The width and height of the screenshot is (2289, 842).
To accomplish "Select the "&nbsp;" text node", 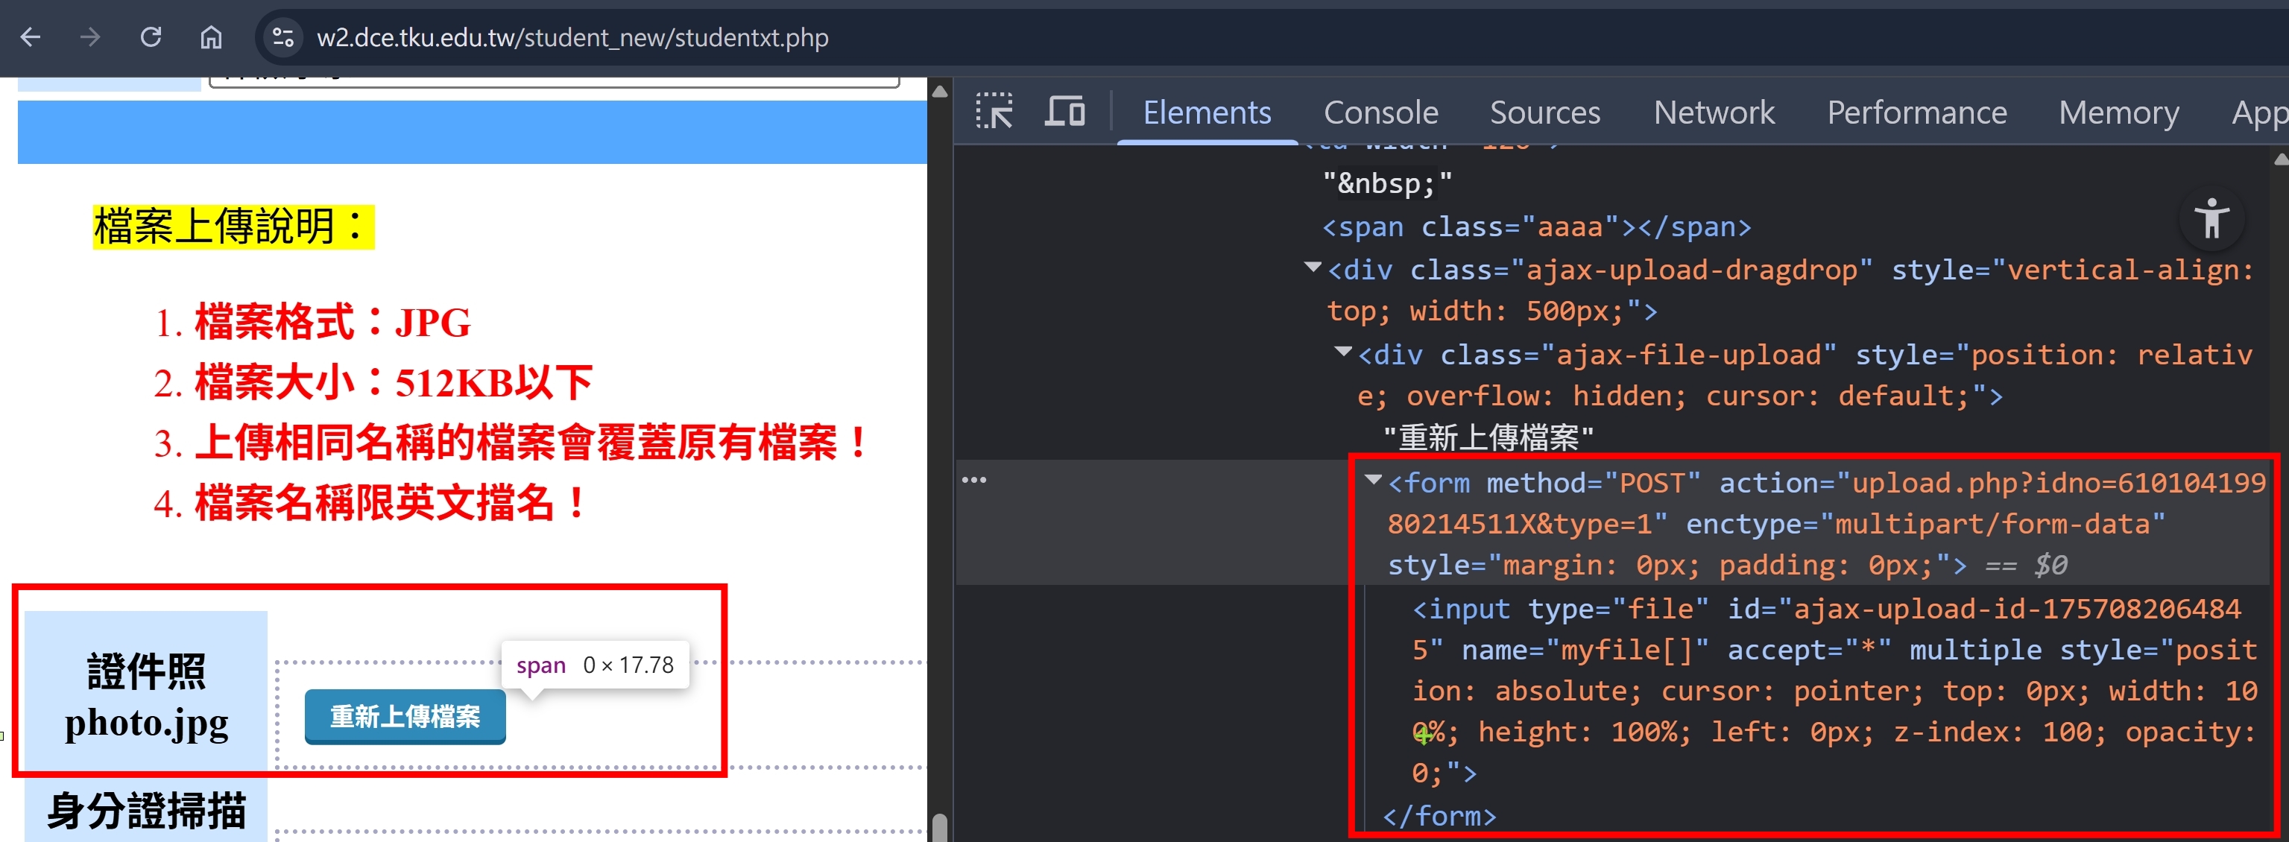I will 1387,184.
